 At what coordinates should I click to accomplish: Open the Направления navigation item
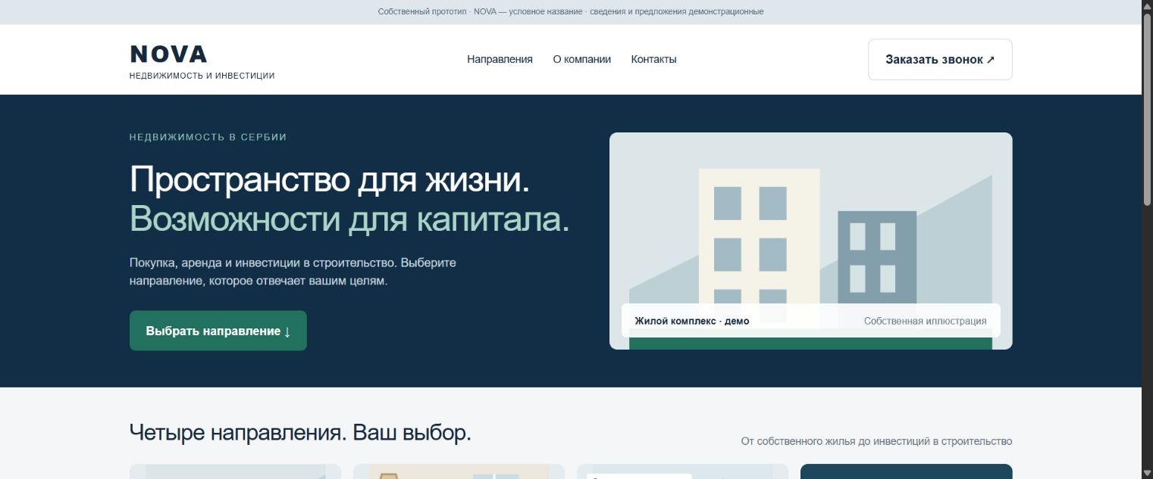(x=500, y=59)
